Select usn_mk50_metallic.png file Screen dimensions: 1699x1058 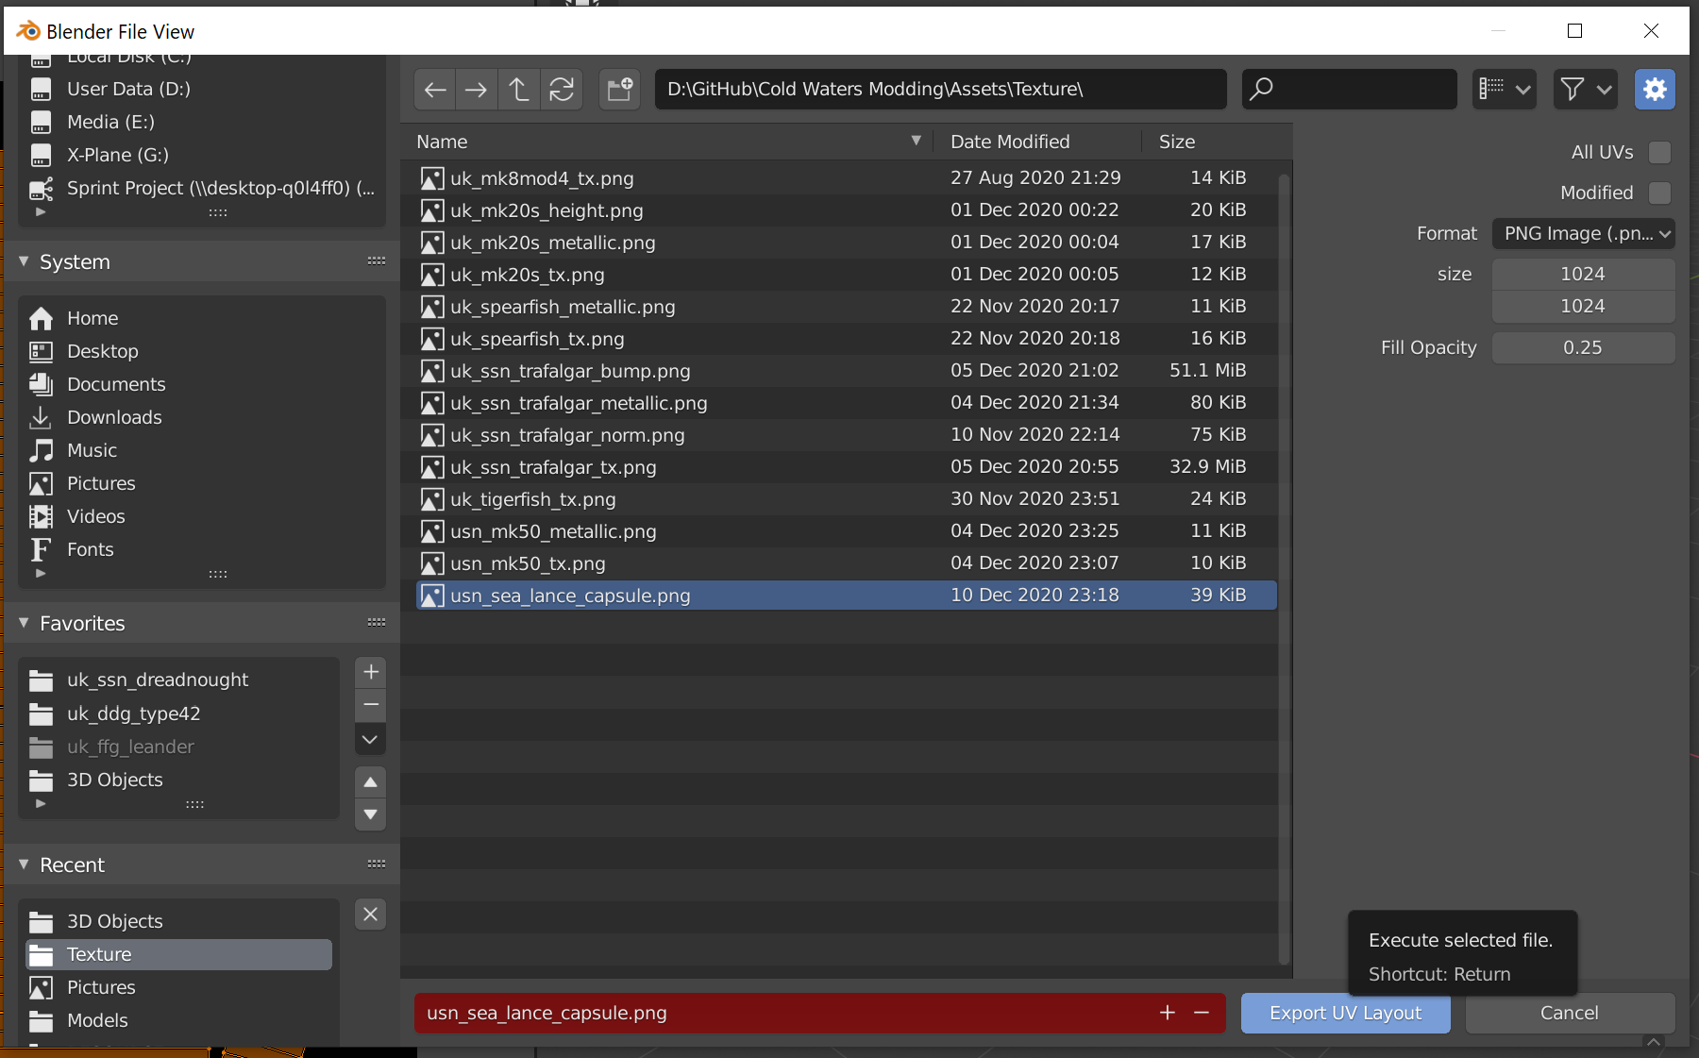click(x=846, y=531)
